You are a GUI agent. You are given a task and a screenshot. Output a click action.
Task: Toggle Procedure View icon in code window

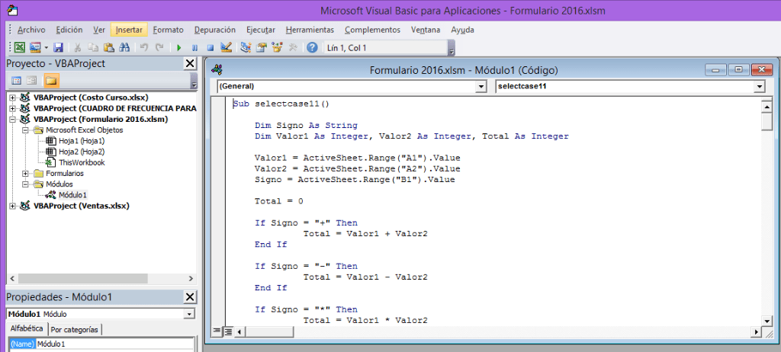point(217,331)
